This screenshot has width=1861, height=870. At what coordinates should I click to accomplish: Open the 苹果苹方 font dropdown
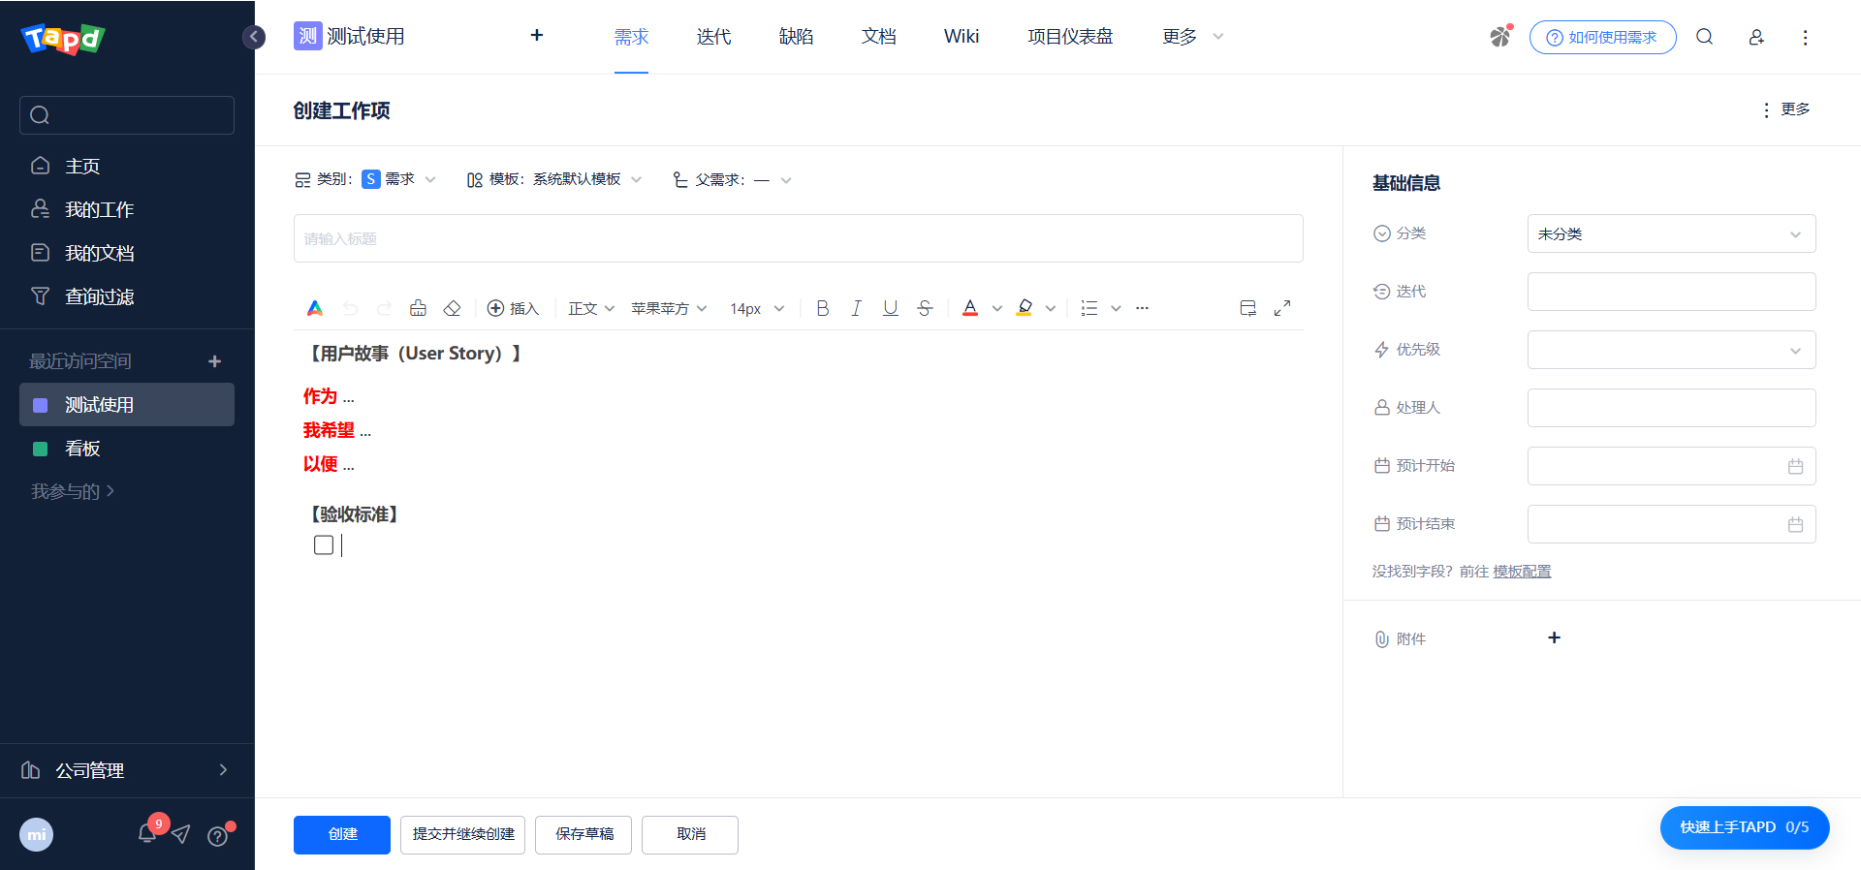click(669, 308)
